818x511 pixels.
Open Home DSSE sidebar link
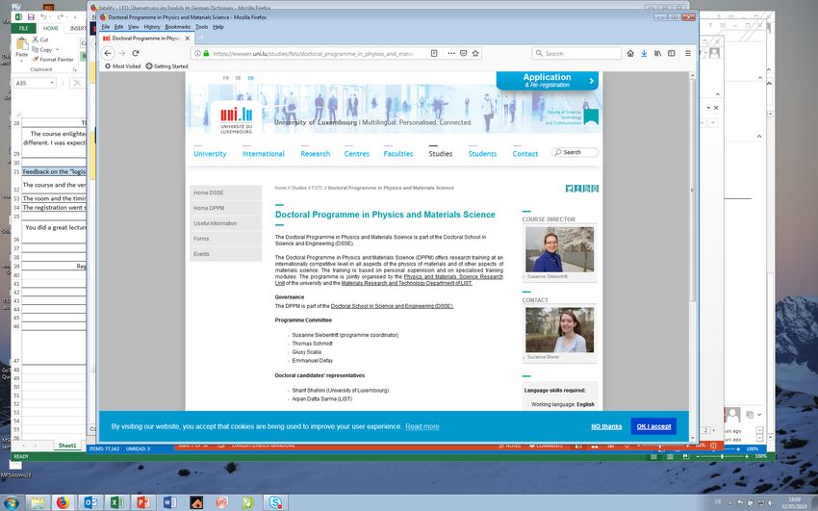(x=225, y=192)
